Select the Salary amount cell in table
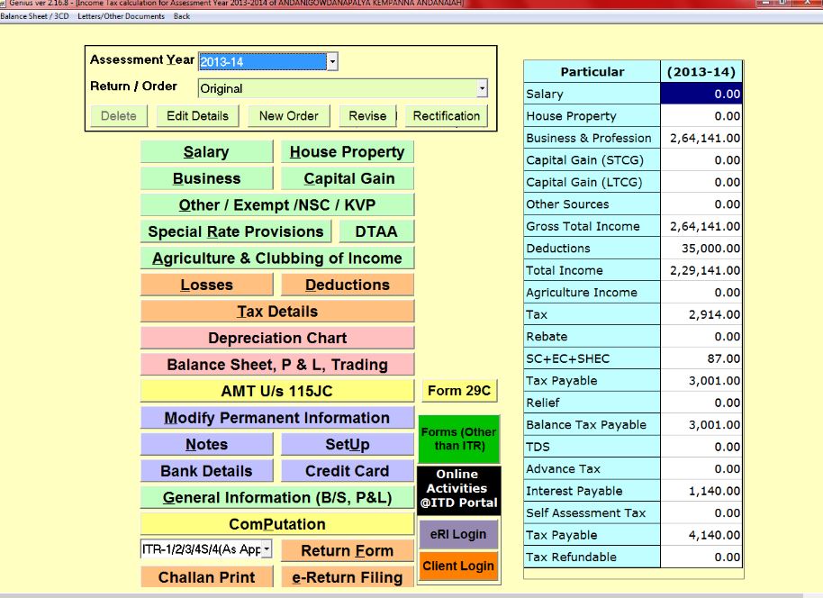This screenshot has height=598, width=823. click(701, 94)
